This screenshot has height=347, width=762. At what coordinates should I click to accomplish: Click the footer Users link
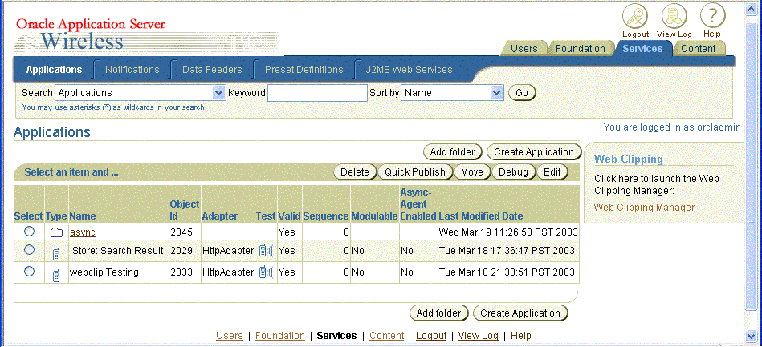tap(230, 335)
